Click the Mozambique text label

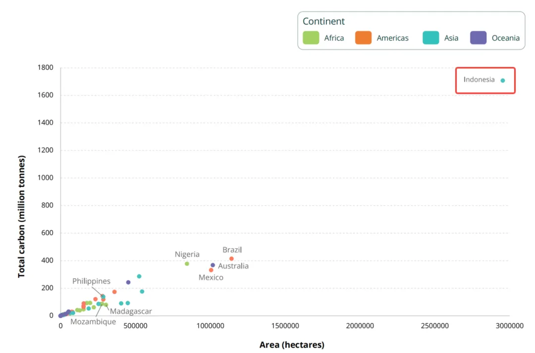click(93, 322)
